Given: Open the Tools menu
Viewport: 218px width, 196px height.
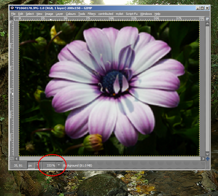Looking at the screenshot, I should (x=82, y=14).
